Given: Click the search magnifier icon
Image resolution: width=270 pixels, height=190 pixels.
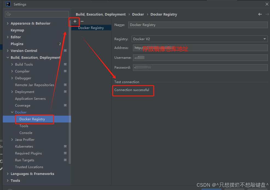Looking at the screenshot, I should click(8, 14).
